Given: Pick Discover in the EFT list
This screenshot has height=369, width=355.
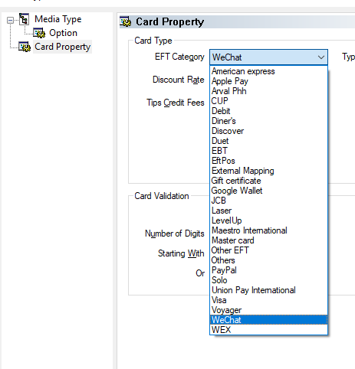Looking at the screenshot, I should click(x=268, y=131).
